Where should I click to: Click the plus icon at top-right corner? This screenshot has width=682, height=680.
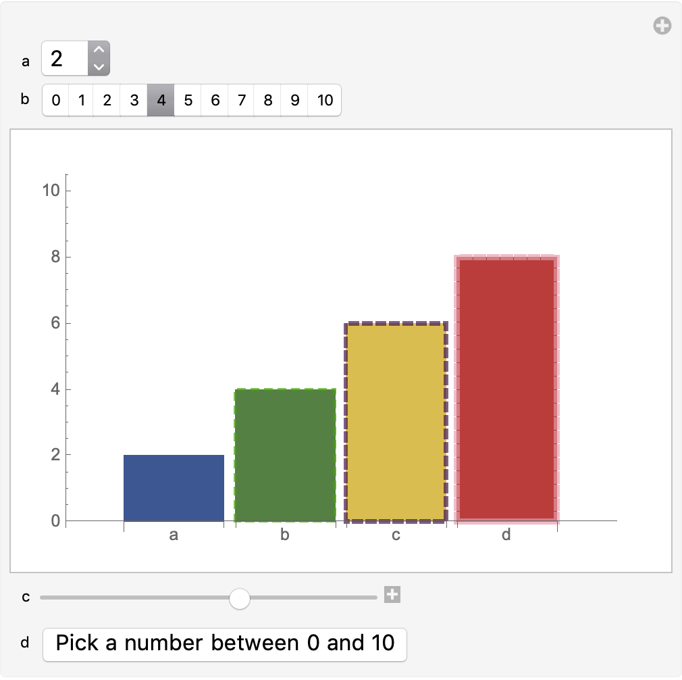point(662,26)
